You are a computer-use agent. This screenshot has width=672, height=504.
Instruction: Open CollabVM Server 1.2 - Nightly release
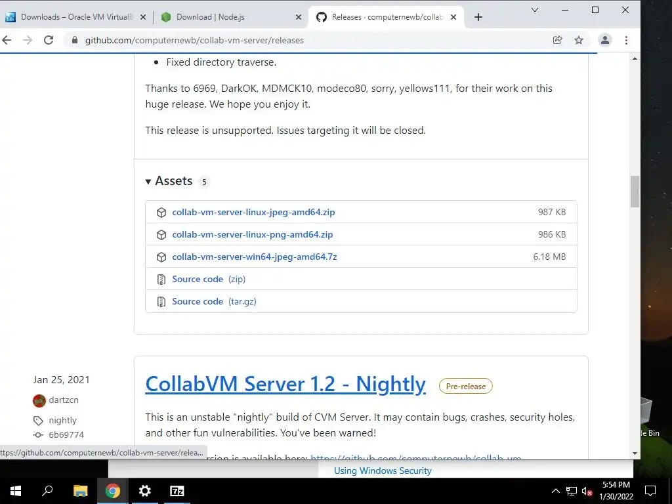click(285, 384)
